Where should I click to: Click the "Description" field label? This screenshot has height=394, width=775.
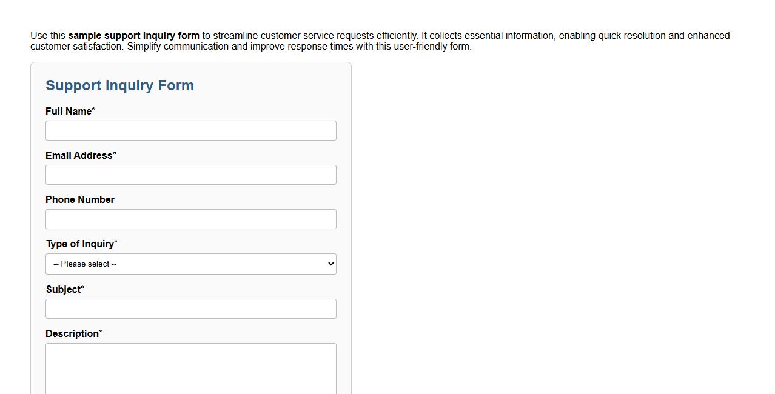tap(71, 333)
